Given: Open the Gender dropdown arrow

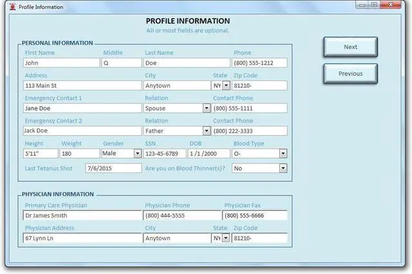Looking at the screenshot, I should coord(138,153).
